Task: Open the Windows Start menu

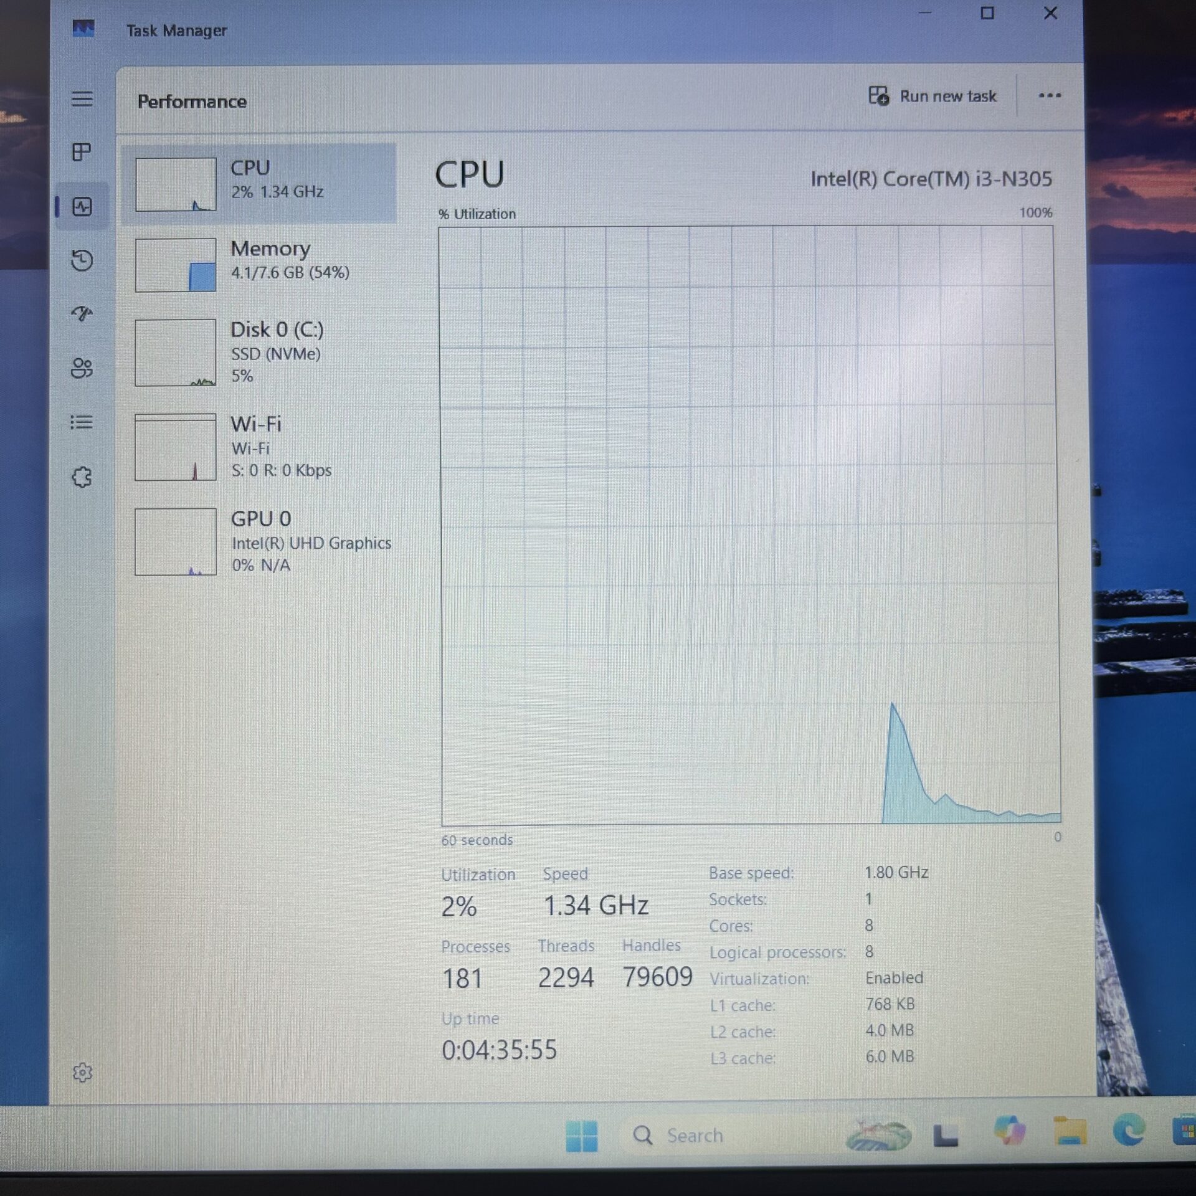Action: [582, 1136]
